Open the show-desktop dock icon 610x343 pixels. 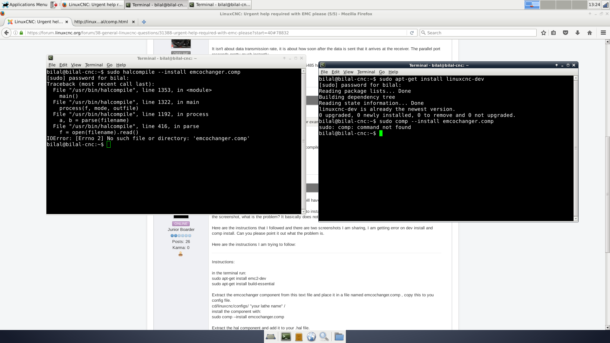(x=271, y=337)
